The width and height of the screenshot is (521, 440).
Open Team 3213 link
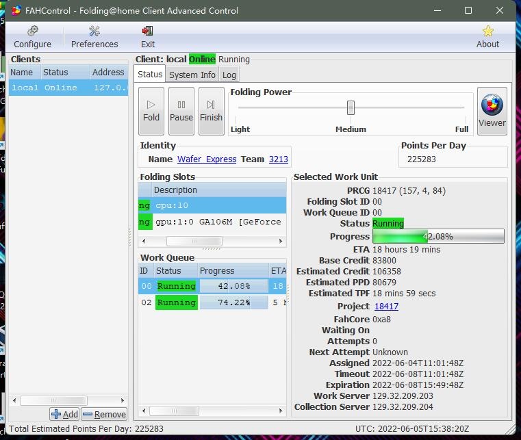pyautogui.click(x=279, y=159)
